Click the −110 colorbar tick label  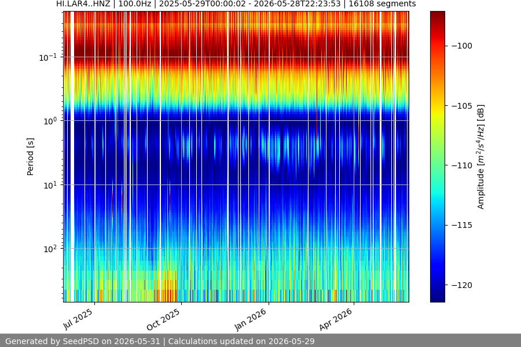coord(462,165)
